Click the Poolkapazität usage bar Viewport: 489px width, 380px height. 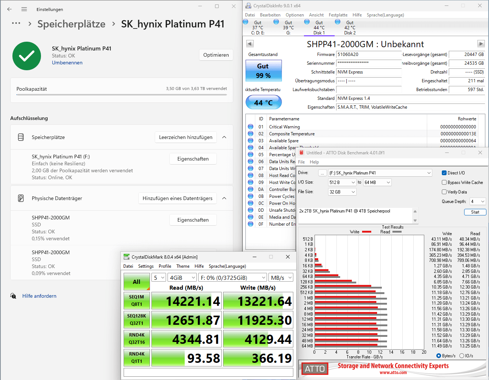[x=122, y=95]
